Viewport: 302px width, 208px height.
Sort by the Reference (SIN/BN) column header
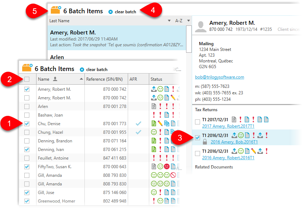(x=106, y=79)
